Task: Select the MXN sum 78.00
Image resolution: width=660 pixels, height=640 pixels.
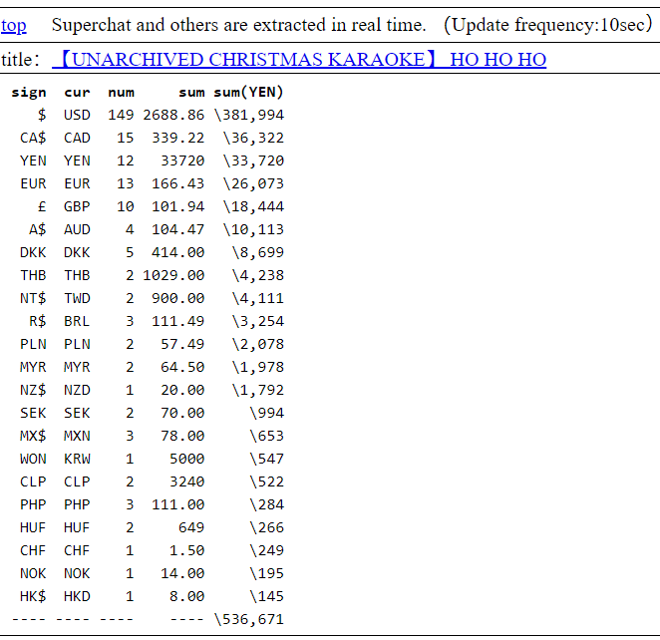Action: tap(182, 436)
